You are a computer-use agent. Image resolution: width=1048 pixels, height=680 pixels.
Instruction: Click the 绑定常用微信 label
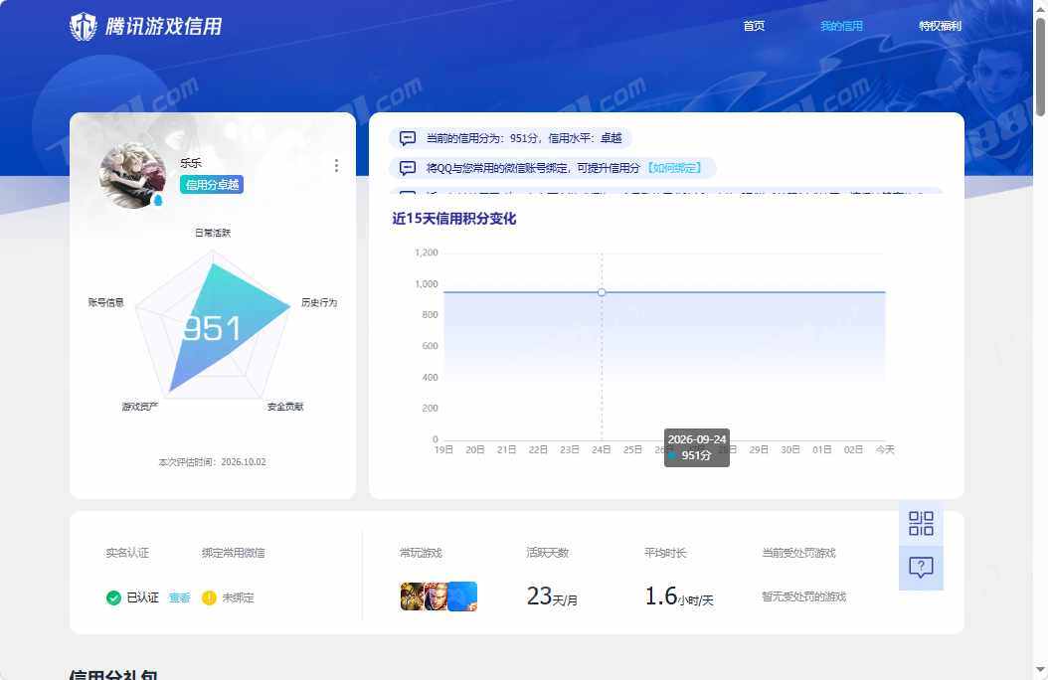coord(234,553)
